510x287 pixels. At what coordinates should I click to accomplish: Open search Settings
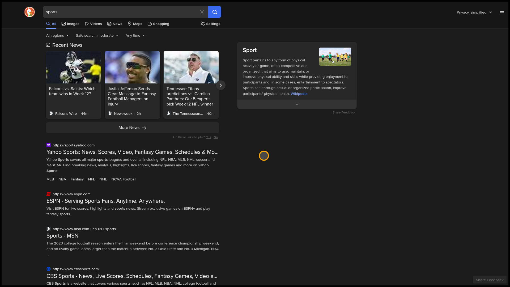pyautogui.click(x=210, y=24)
